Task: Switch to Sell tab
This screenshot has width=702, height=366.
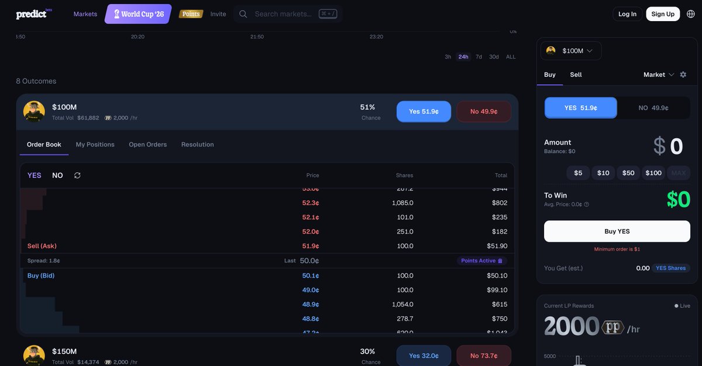Action: tap(576, 74)
